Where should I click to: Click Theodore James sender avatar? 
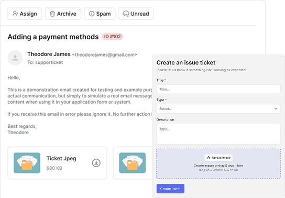(x=15, y=58)
